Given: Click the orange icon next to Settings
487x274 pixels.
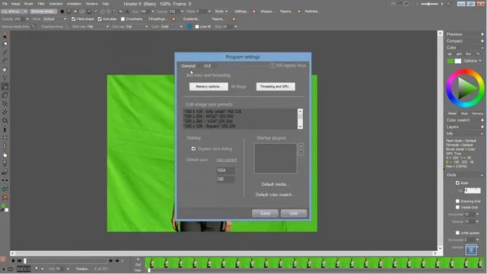Looking at the screenshot, I should click(x=253, y=11).
